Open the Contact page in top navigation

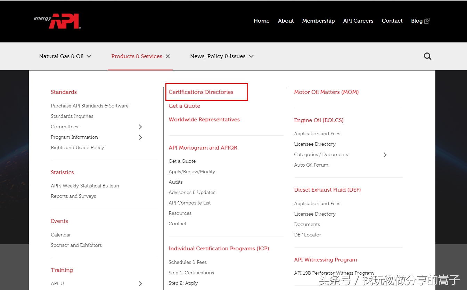coord(392,21)
